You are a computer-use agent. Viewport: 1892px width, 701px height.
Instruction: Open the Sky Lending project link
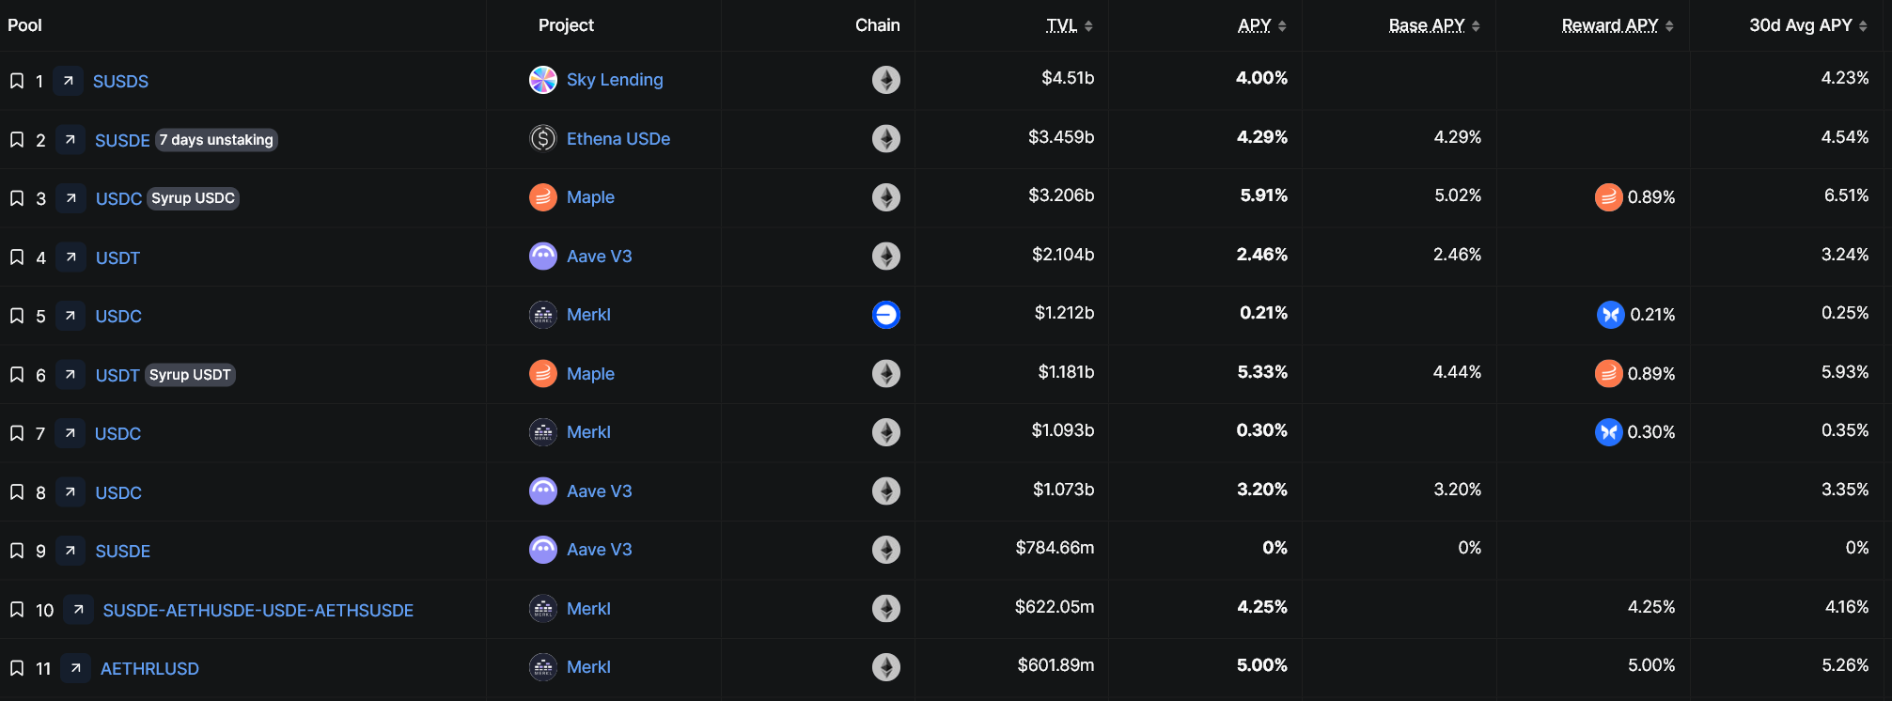click(615, 80)
